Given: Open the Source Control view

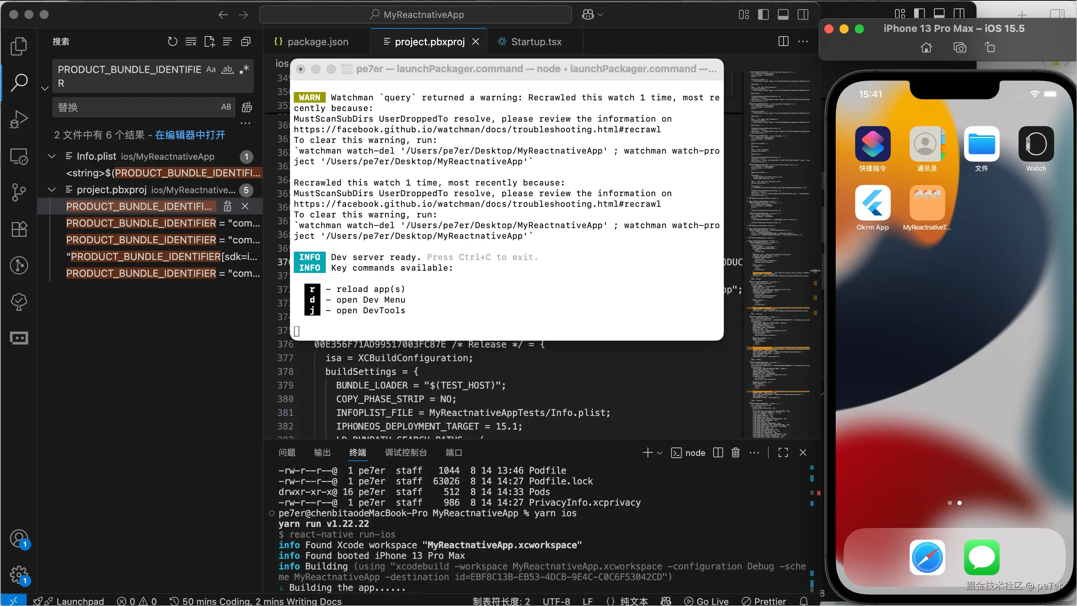Looking at the screenshot, I should 19,192.
